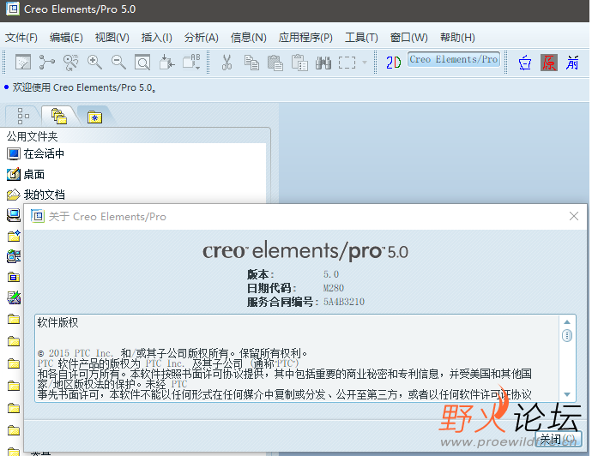Open the 帮助(H) menu

[457, 38]
